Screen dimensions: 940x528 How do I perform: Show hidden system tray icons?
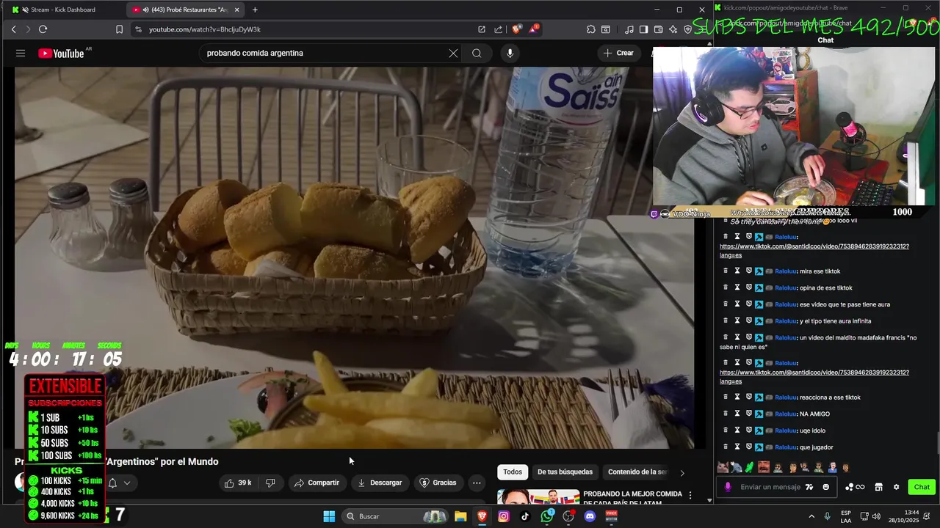tap(811, 516)
